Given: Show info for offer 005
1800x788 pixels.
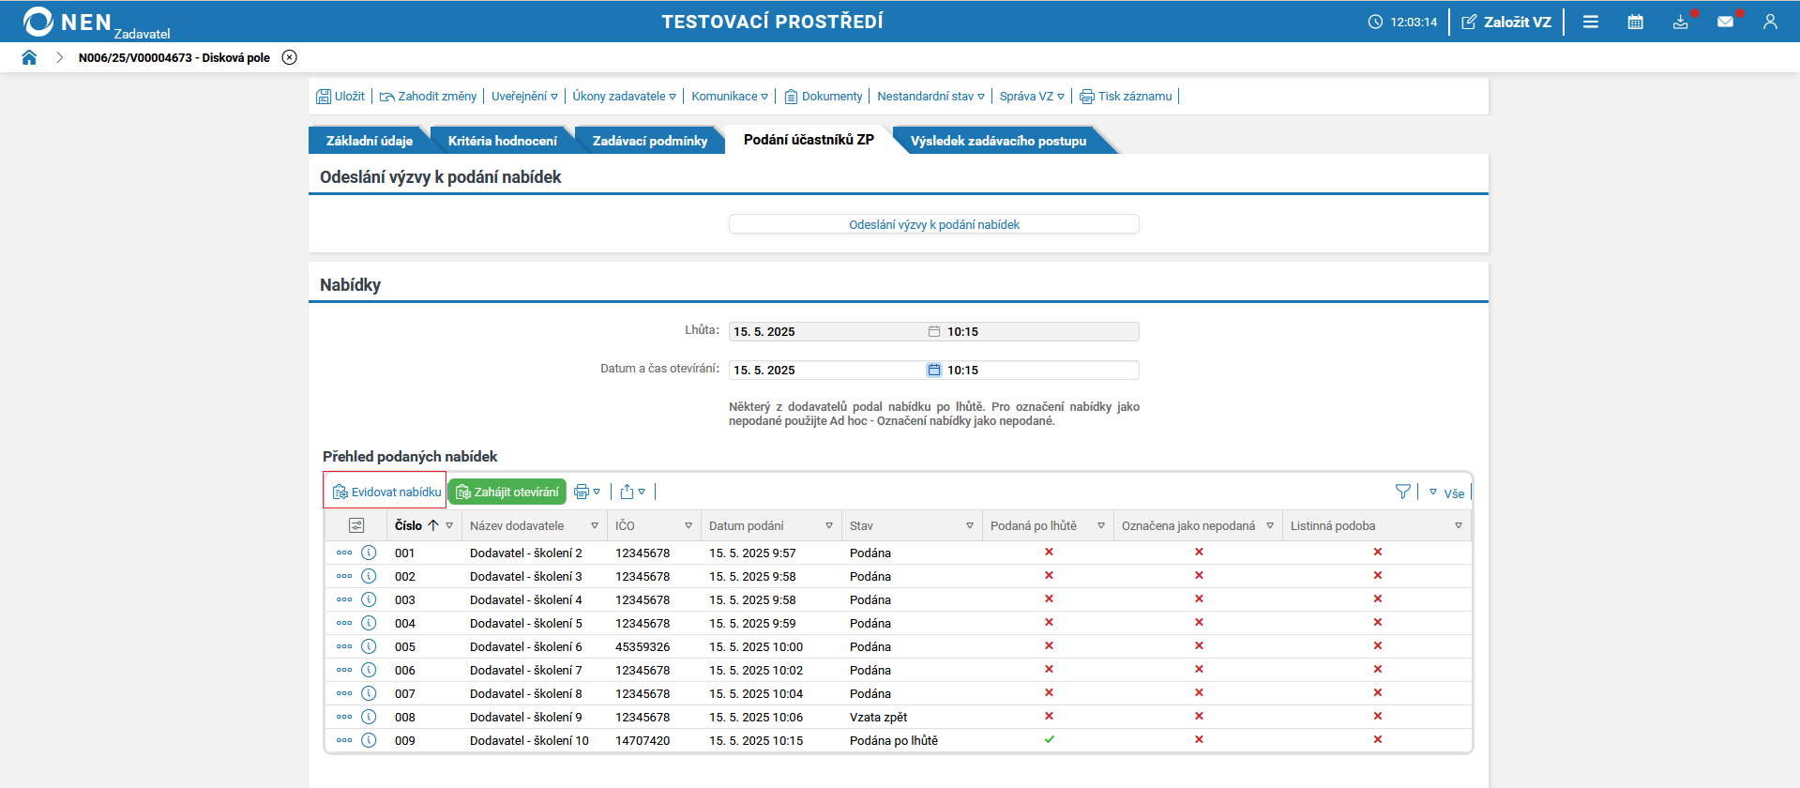Looking at the screenshot, I should [369, 646].
